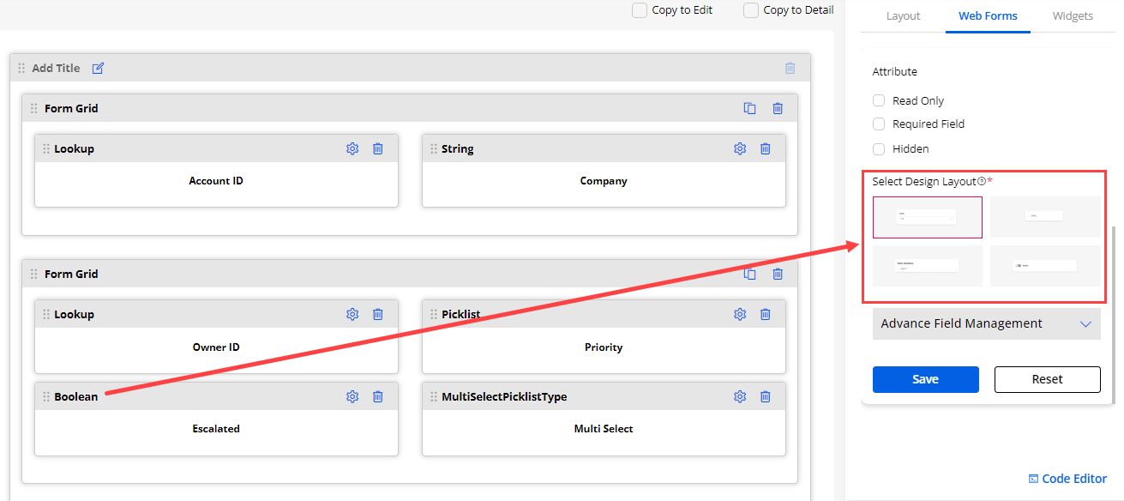This screenshot has height=501, width=1124.
Task: Open the Widgets tab
Action: point(1073,15)
